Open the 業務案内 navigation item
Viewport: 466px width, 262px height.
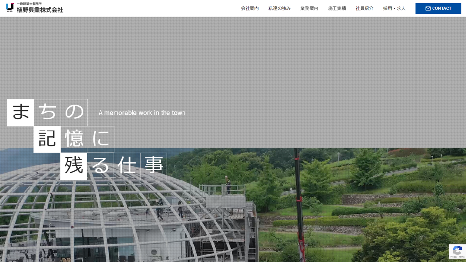(x=309, y=9)
